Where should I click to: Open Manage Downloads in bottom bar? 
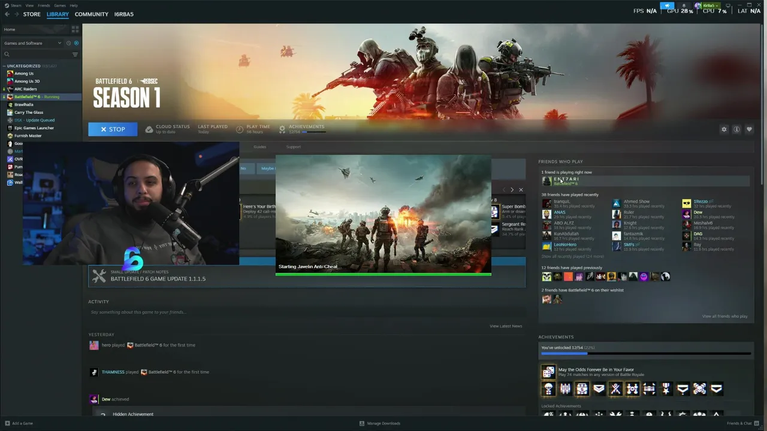[x=379, y=423]
